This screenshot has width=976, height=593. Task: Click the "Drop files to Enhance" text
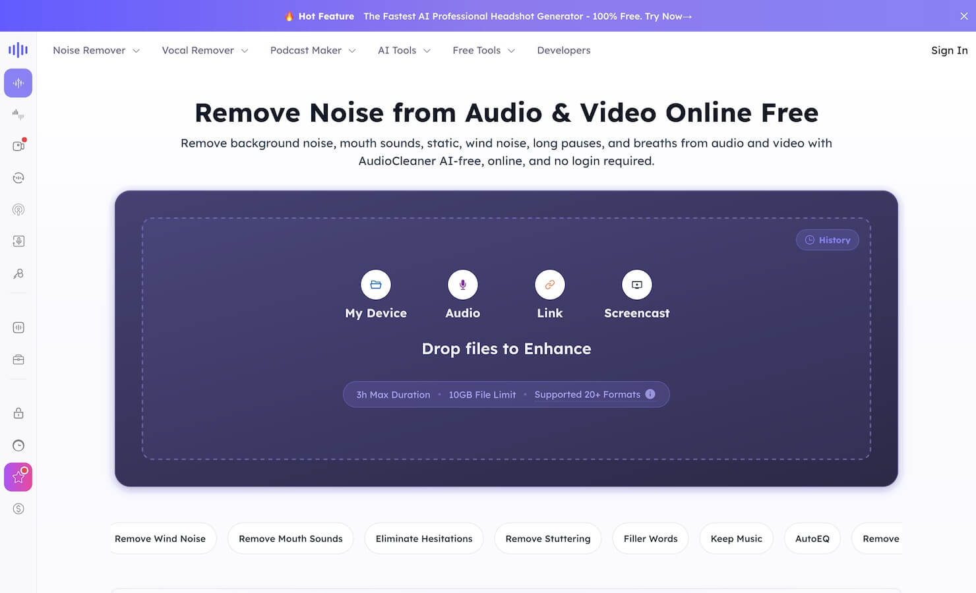click(506, 349)
